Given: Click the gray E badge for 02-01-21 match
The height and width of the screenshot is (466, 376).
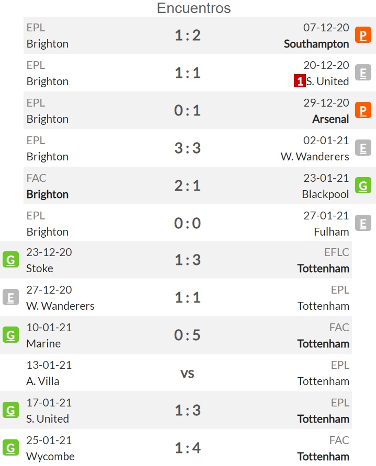Looking at the screenshot, I should coord(363,148).
